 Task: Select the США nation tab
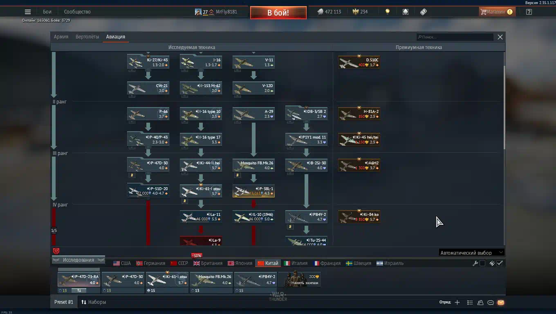pos(122,263)
